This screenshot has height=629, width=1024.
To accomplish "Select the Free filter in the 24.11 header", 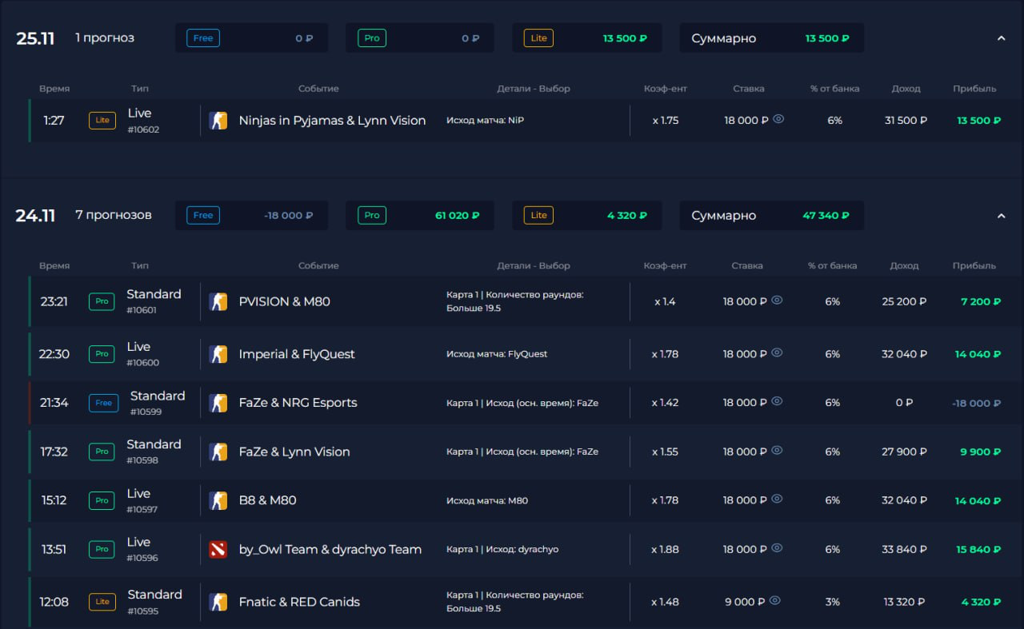I will pyautogui.click(x=203, y=215).
